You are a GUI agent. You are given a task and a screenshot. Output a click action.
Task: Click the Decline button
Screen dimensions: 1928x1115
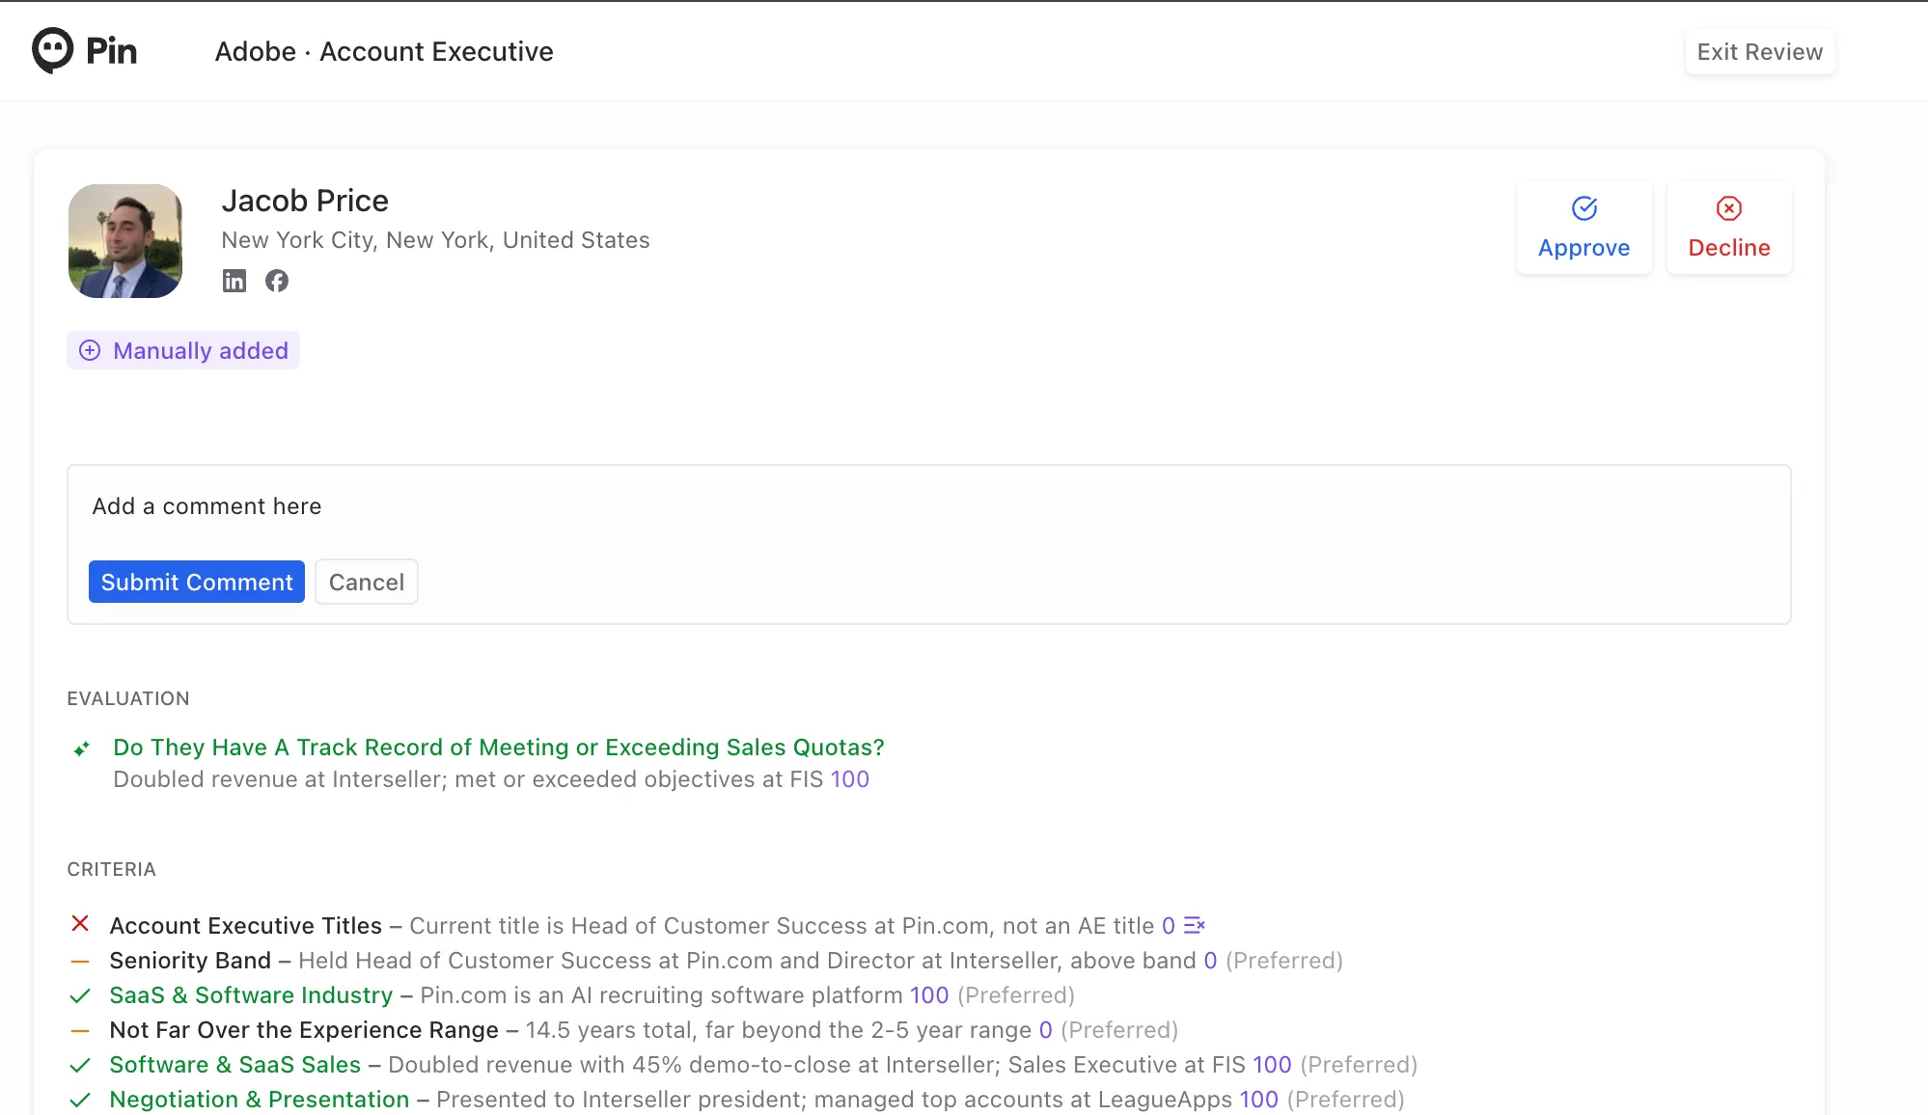pyautogui.click(x=1729, y=228)
